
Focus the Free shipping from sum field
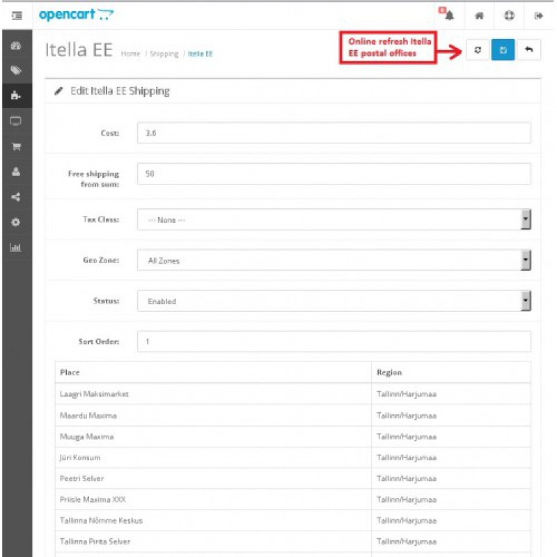click(334, 173)
